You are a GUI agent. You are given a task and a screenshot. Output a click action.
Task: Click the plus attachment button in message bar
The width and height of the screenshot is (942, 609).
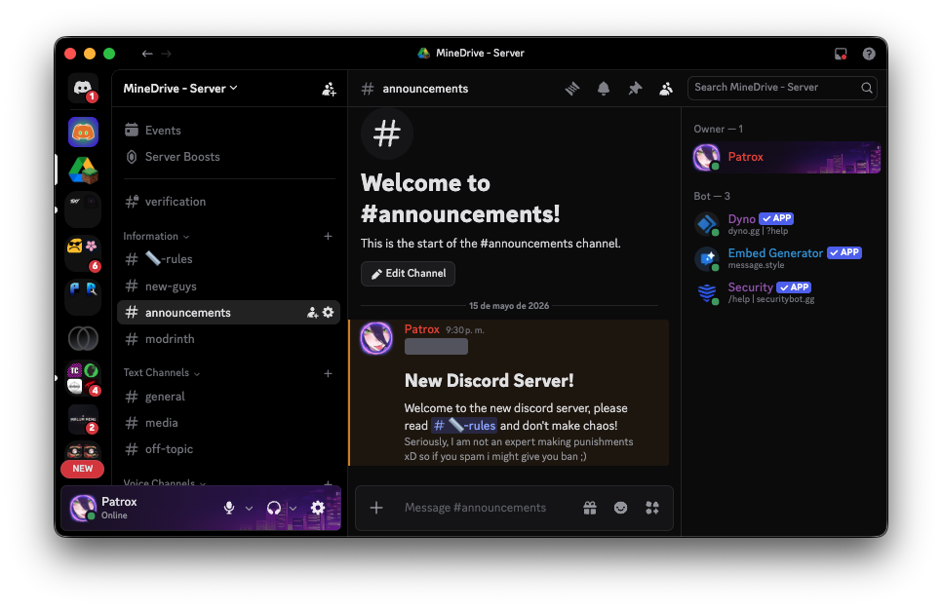(376, 508)
